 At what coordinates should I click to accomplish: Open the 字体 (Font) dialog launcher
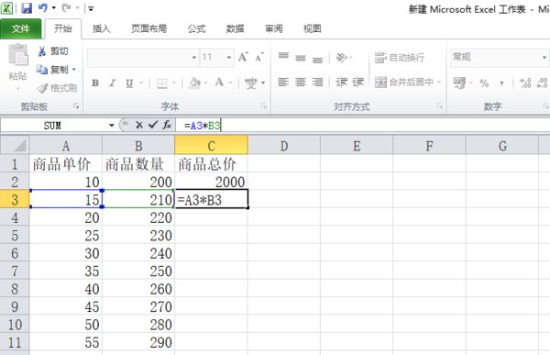[x=264, y=106]
